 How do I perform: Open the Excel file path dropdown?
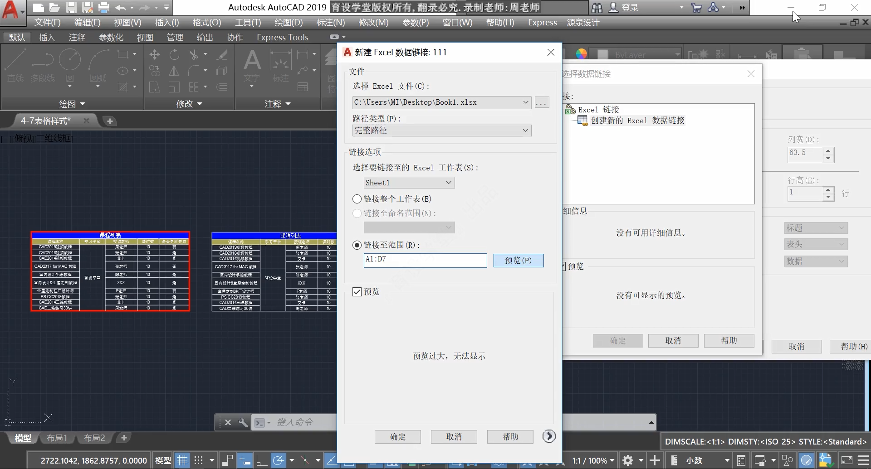526,102
